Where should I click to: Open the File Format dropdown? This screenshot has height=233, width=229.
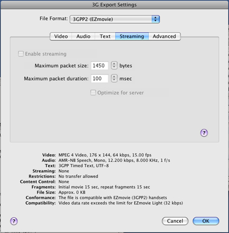pos(114,19)
